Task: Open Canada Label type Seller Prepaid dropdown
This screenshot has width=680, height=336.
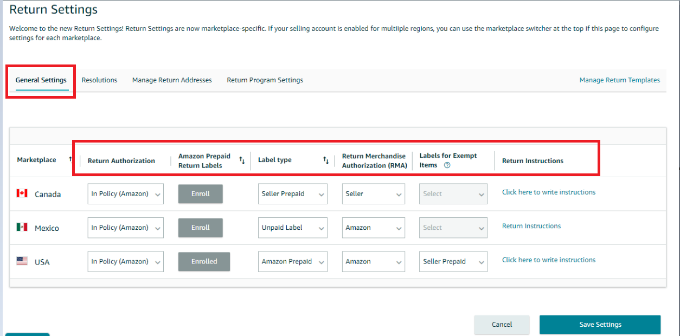Action: click(x=293, y=194)
